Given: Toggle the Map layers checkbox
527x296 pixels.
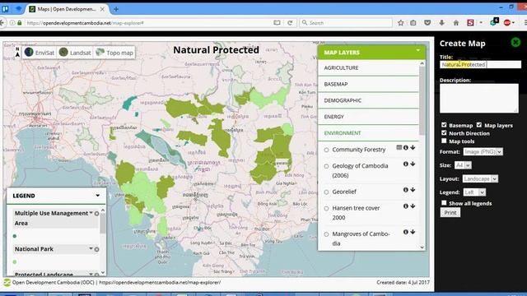Looking at the screenshot, I should (x=479, y=125).
